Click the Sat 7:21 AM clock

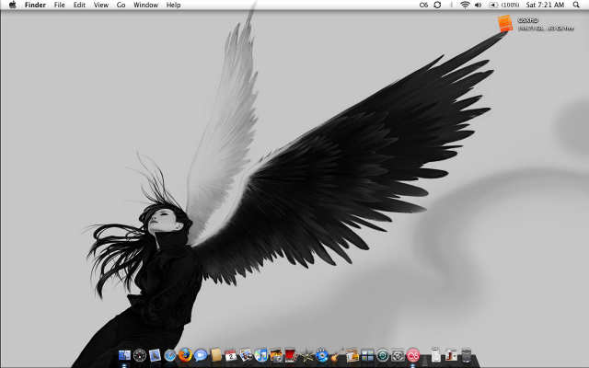(545, 5)
